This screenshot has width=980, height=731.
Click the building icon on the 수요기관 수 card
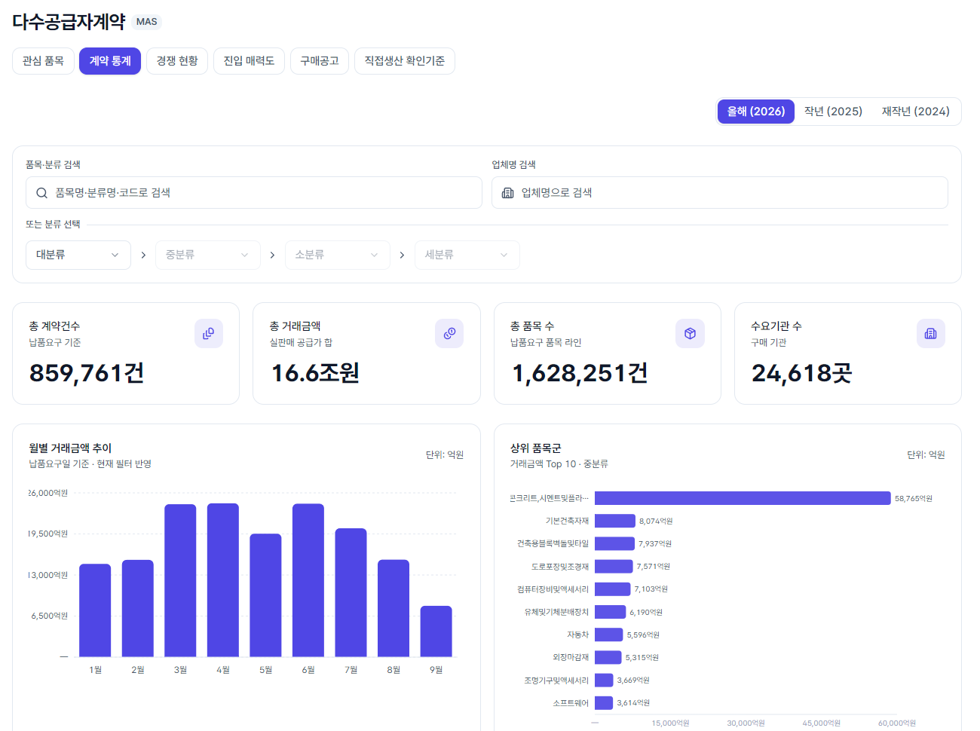931,334
